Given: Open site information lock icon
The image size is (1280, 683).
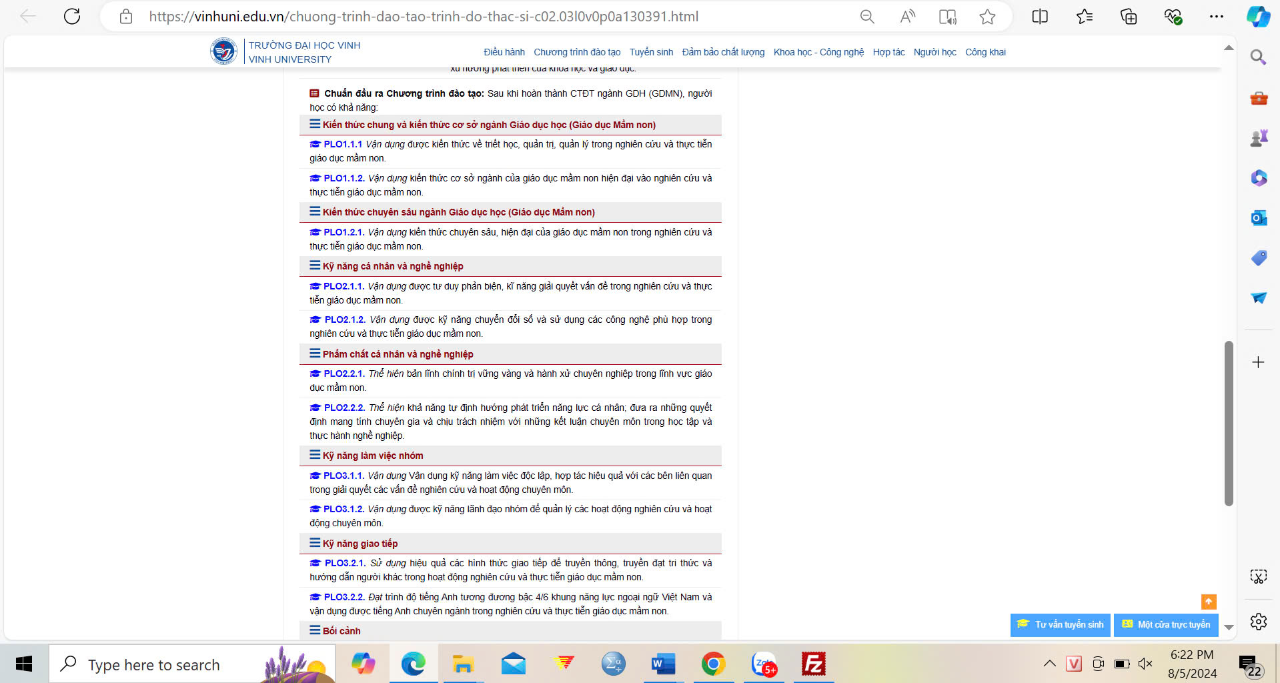Looking at the screenshot, I should 126,17.
